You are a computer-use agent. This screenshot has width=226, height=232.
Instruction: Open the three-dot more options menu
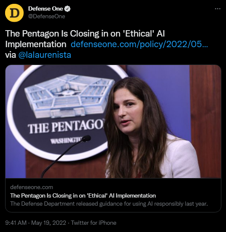(218, 9)
